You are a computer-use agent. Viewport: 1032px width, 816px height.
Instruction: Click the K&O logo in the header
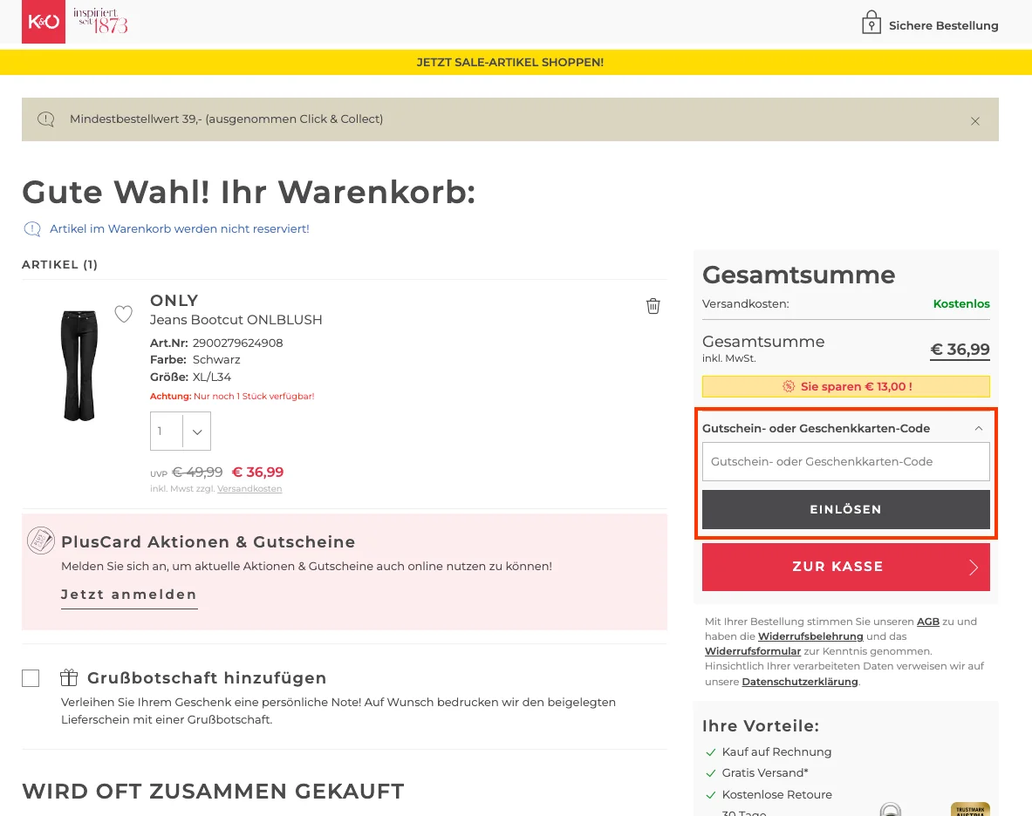[43, 21]
